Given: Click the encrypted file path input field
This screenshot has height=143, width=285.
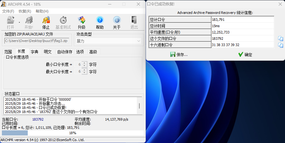Looking at the screenshot, I should click(37, 41).
